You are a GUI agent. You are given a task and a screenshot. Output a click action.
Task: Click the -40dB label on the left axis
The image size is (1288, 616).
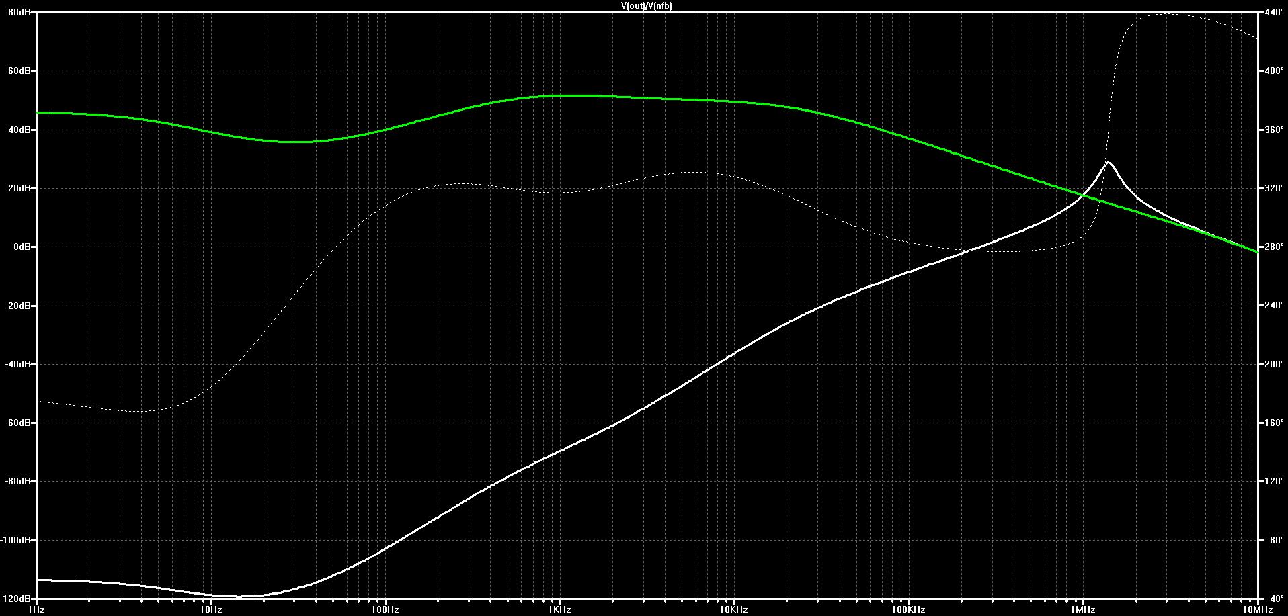19,365
